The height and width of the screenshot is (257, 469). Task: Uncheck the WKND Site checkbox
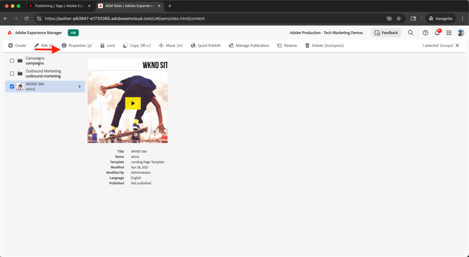pos(12,86)
